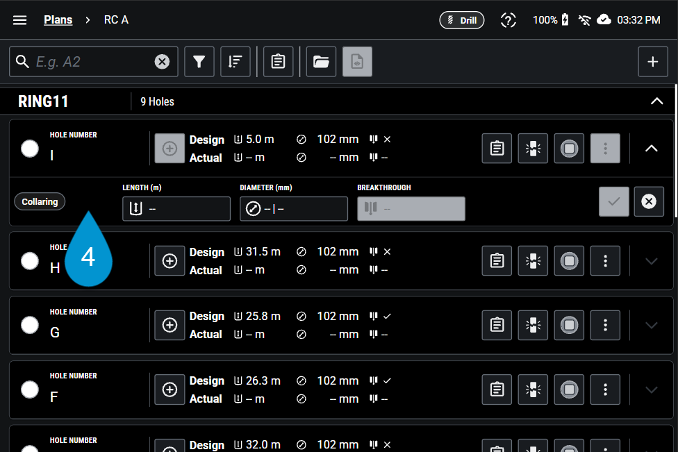Click the 03:32 PM clock
Screen dimensions: 678x452
point(638,20)
